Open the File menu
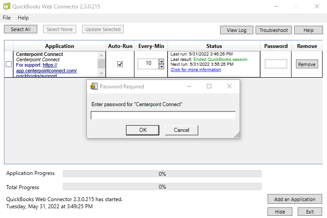This screenshot has height=218, width=327. 7,18
